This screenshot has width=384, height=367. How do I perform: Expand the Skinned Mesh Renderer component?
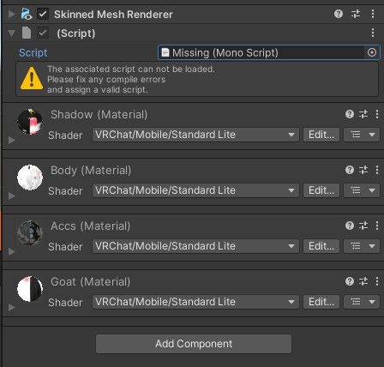(x=12, y=14)
